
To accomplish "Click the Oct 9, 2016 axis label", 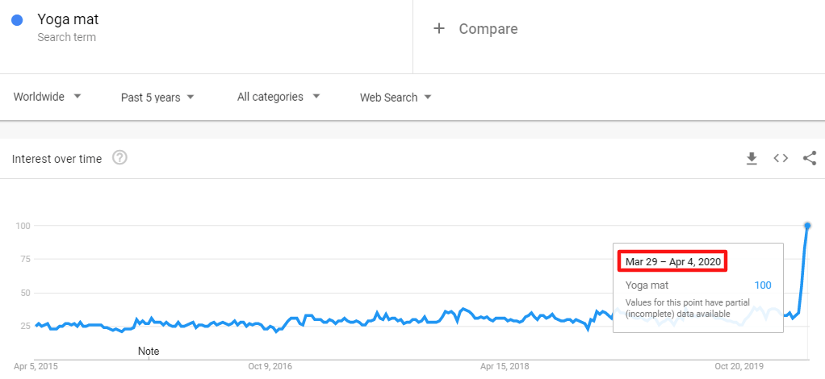I will 270,366.
